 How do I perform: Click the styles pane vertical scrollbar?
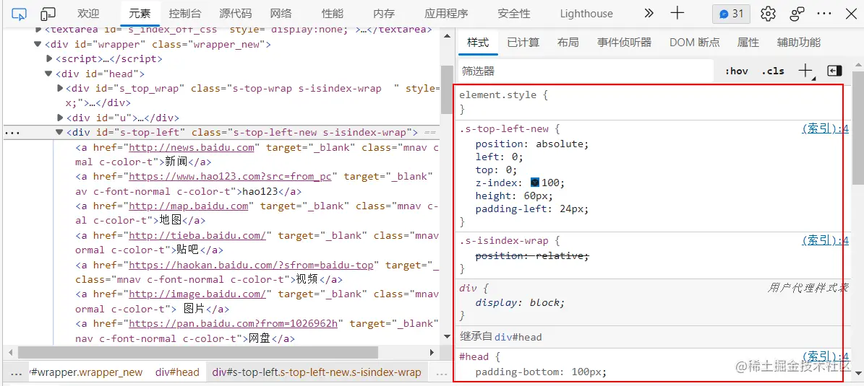[x=858, y=128]
